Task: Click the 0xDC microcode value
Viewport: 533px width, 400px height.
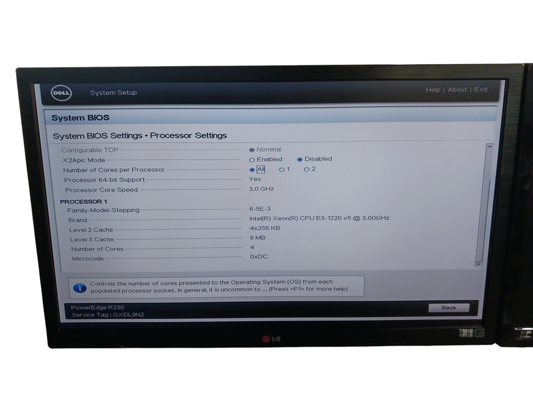Action: pyautogui.click(x=259, y=257)
